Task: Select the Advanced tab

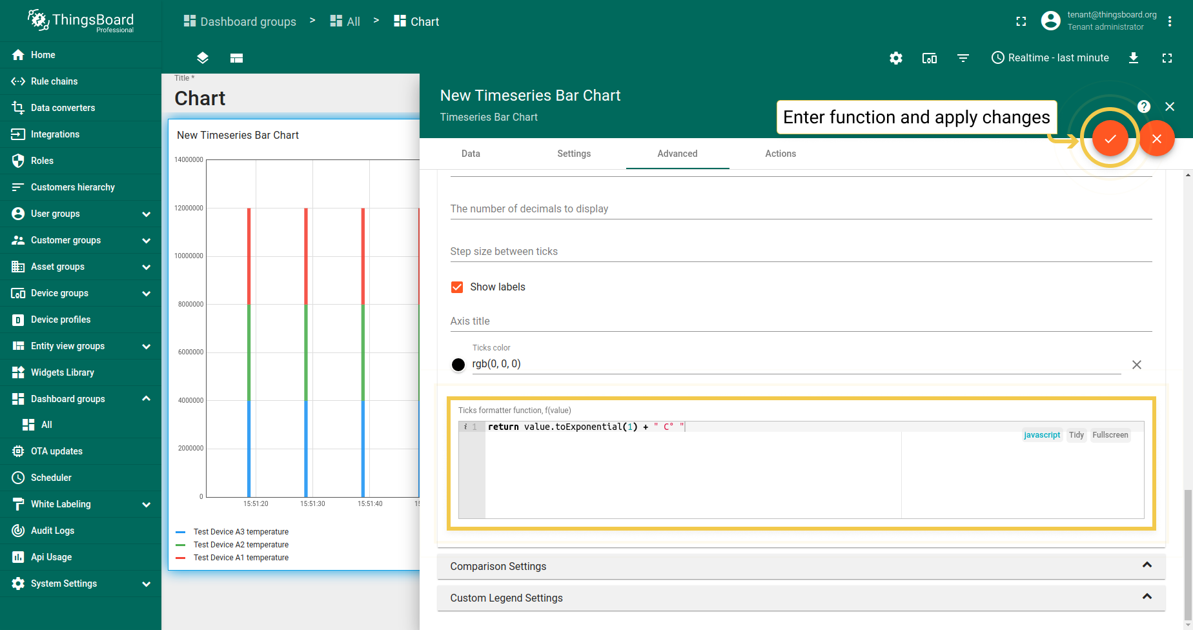Action: [x=677, y=154]
